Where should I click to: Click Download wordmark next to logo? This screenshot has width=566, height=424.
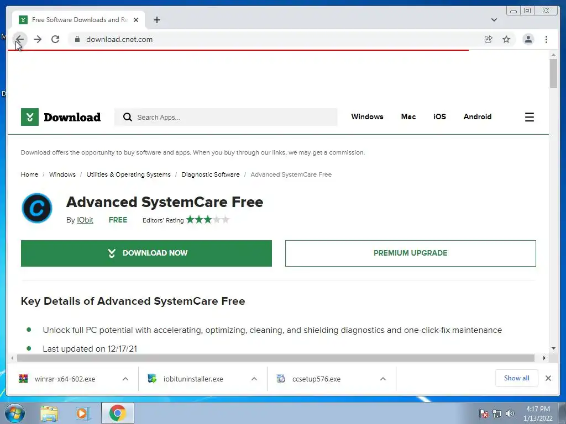(72, 117)
